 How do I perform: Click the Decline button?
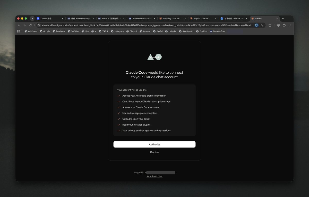154,152
